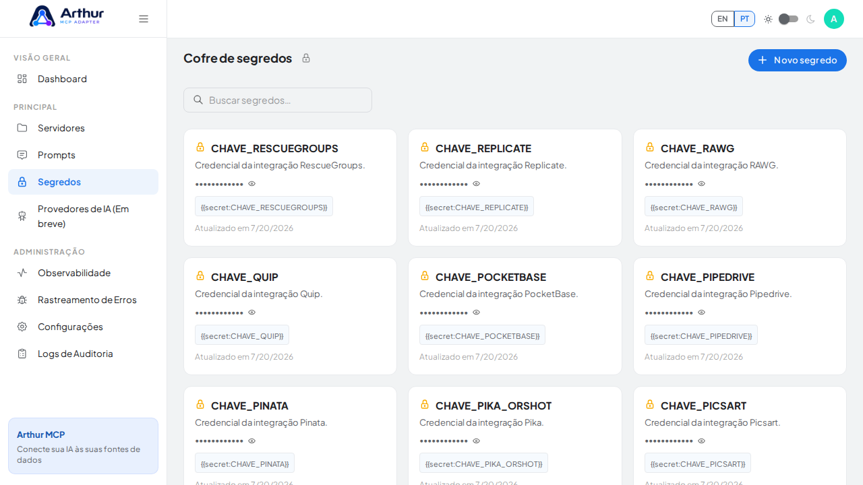Click the lock icon beside Cofre de segredos
Image resolution: width=863 pixels, height=485 pixels.
click(x=306, y=58)
